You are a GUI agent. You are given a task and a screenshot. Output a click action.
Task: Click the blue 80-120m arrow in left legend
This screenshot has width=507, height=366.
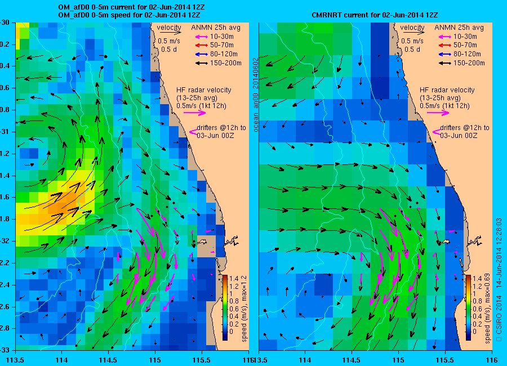202,54
